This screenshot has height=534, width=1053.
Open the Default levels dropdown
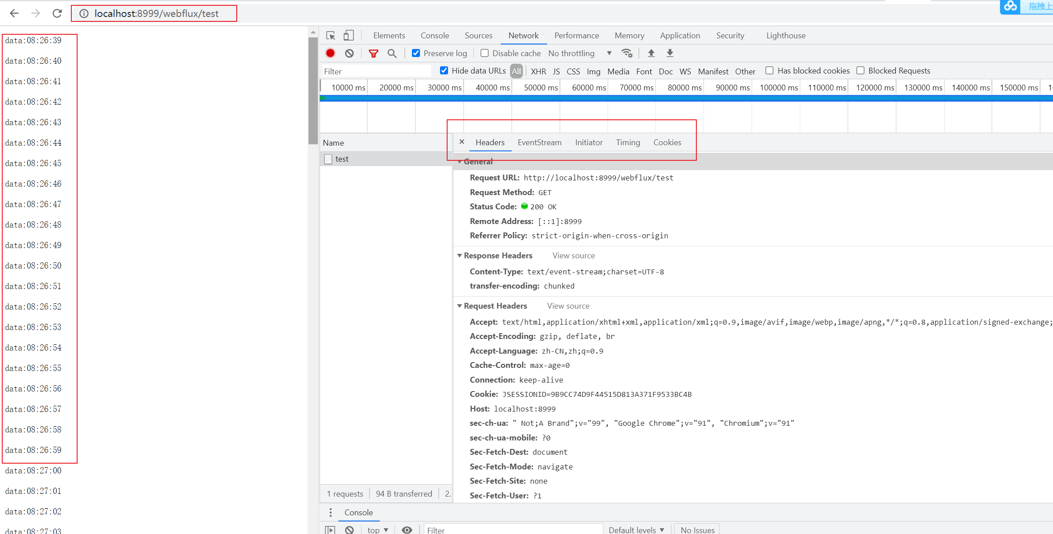pos(636,530)
